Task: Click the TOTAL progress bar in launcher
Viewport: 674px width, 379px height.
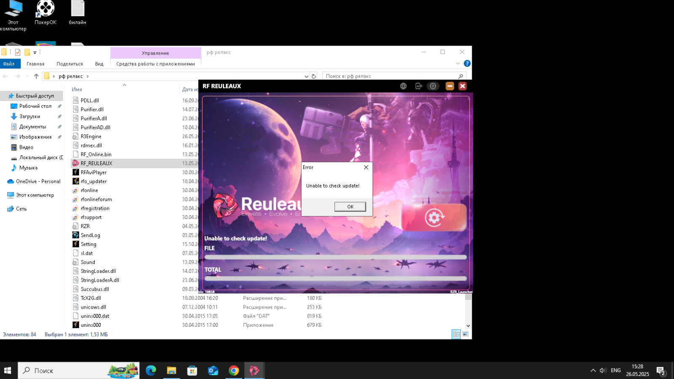Action: [336, 278]
